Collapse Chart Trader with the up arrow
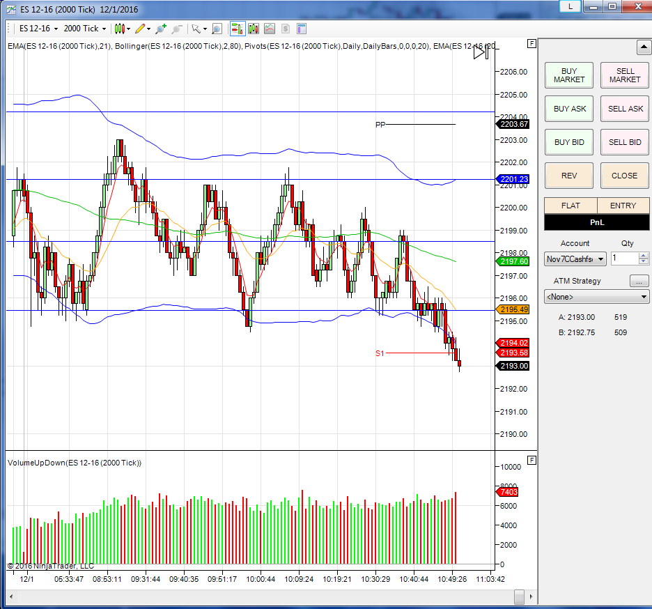The image size is (652, 609). click(x=643, y=47)
